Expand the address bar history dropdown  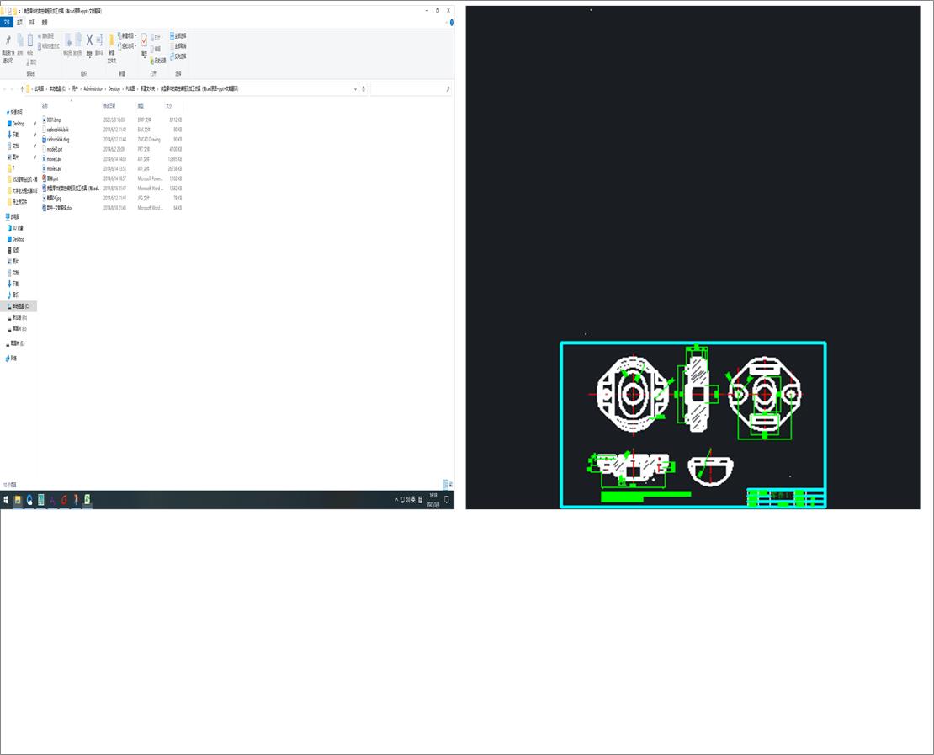[x=355, y=88]
